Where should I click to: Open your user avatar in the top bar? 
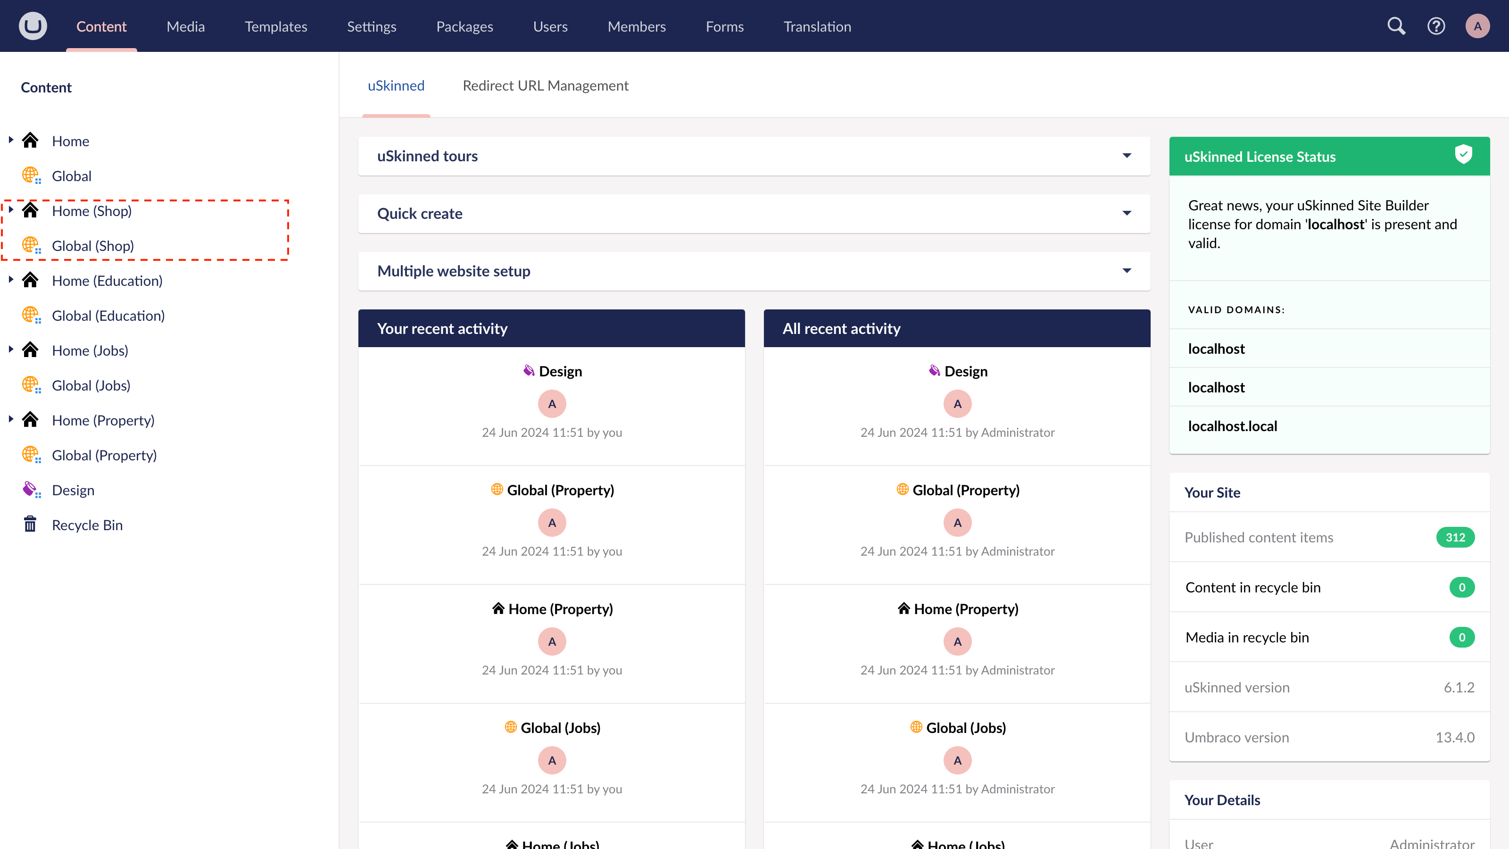1478,26
